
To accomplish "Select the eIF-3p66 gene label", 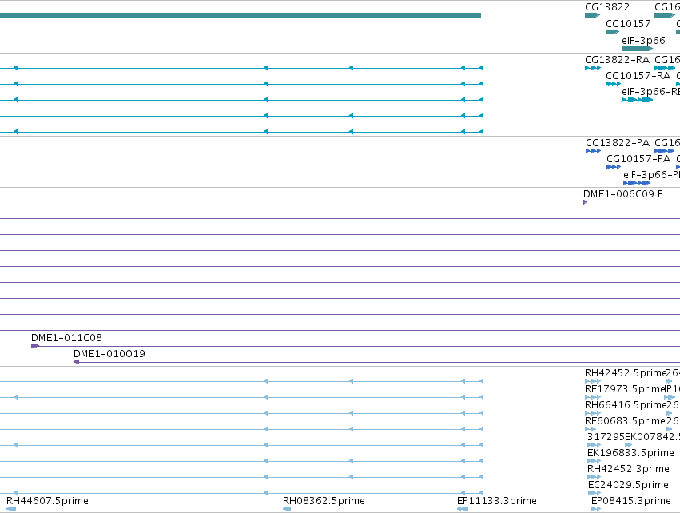I will click(x=643, y=40).
